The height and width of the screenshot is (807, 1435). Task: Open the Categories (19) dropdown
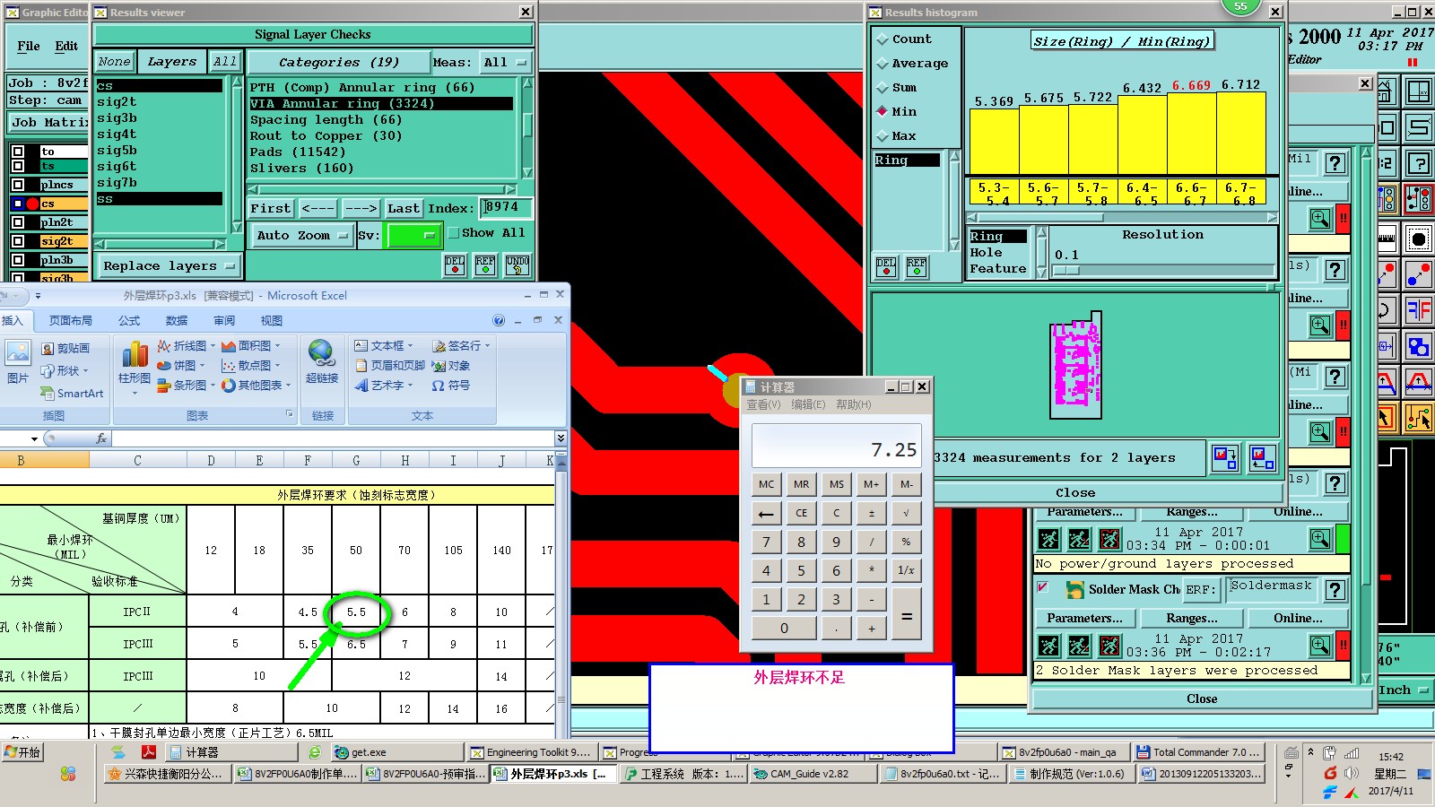(337, 63)
